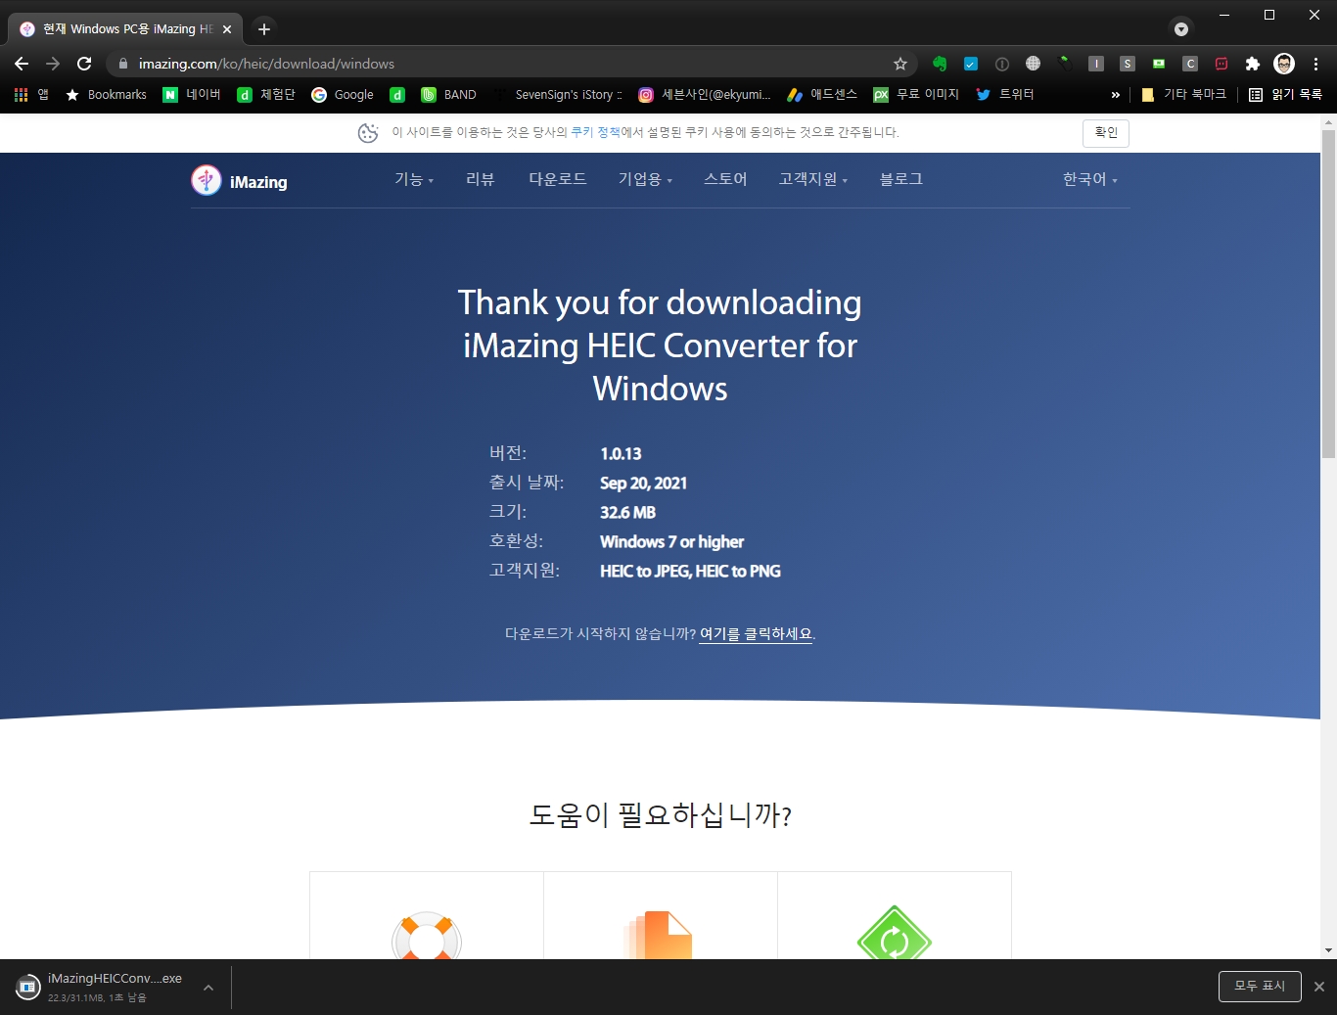Open the 트위터 bookmark

[1005, 94]
